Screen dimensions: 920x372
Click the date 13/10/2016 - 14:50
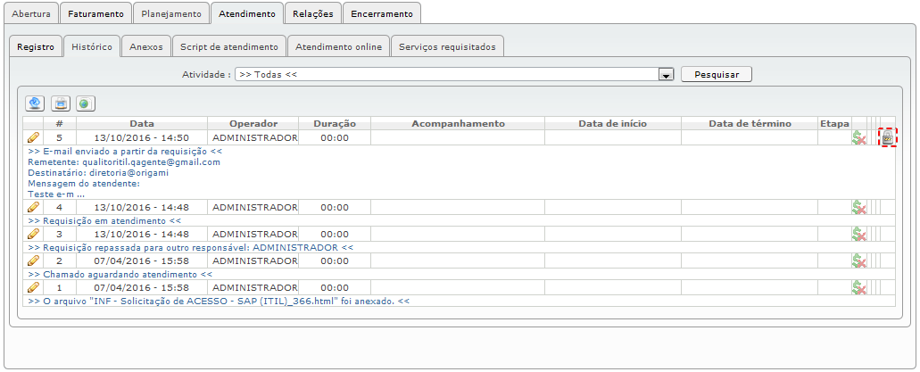tap(141, 138)
